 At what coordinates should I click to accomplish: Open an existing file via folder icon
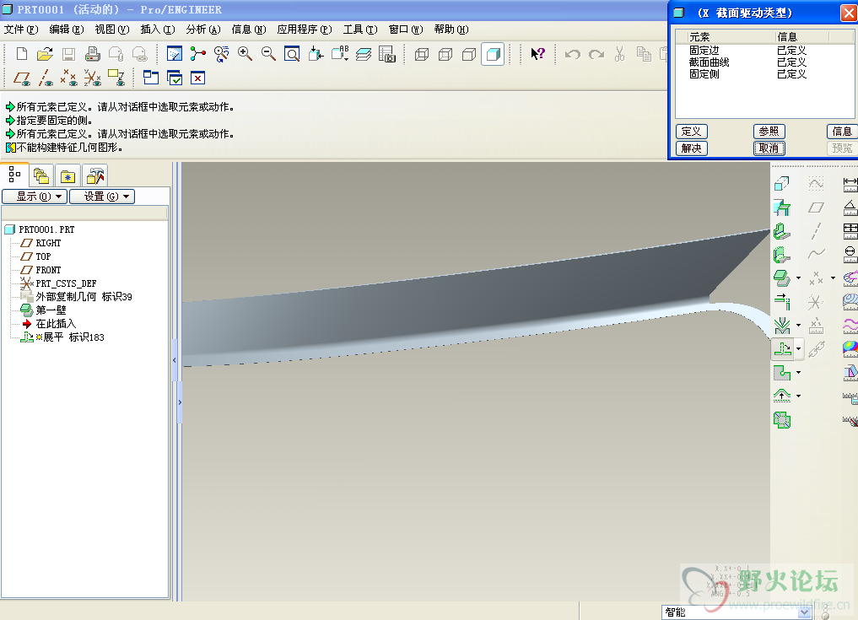(x=45, y=54)
